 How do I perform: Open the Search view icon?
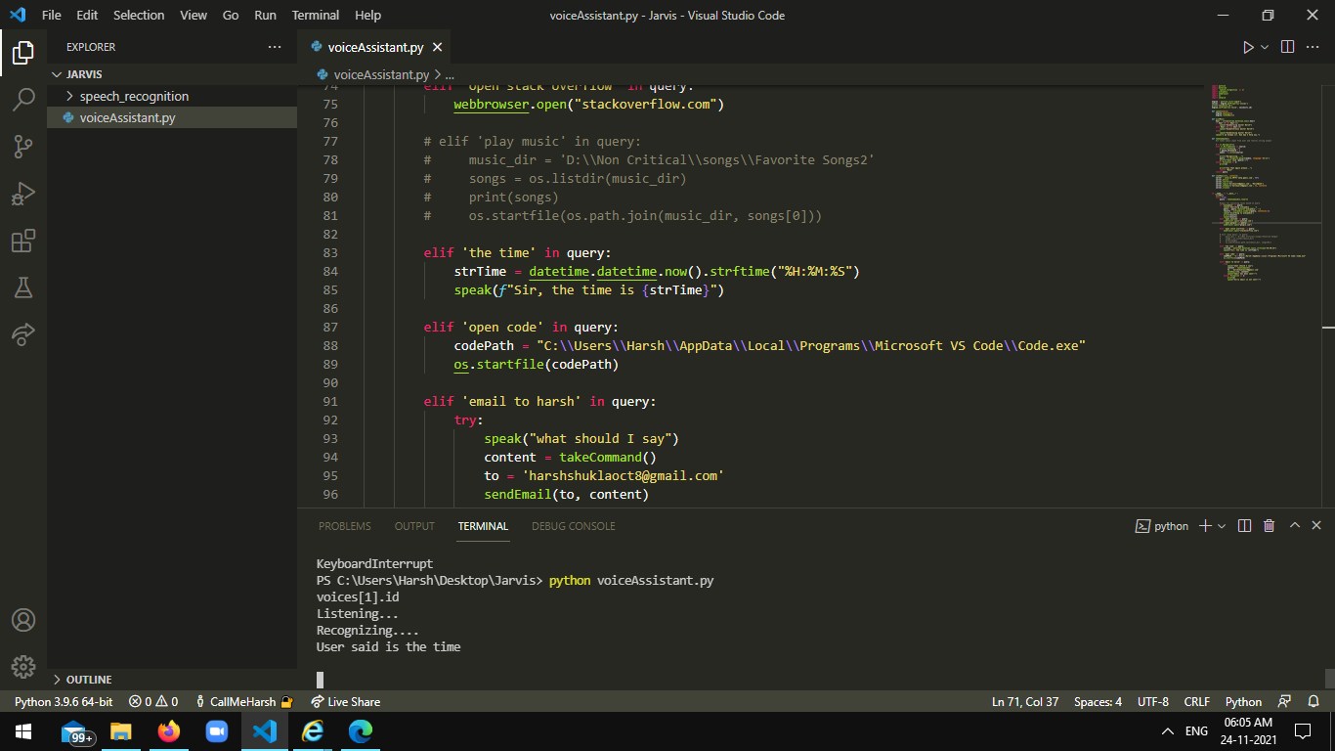[23, 99]
